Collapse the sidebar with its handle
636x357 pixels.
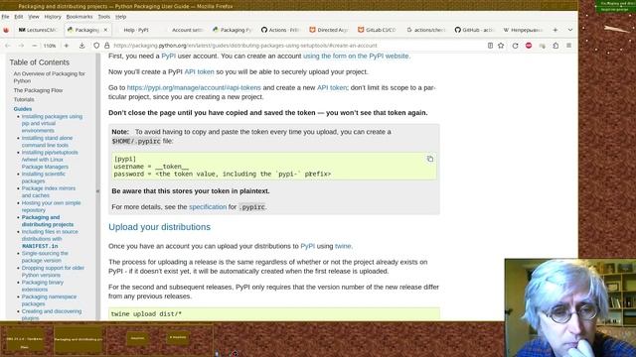point(97,191)
